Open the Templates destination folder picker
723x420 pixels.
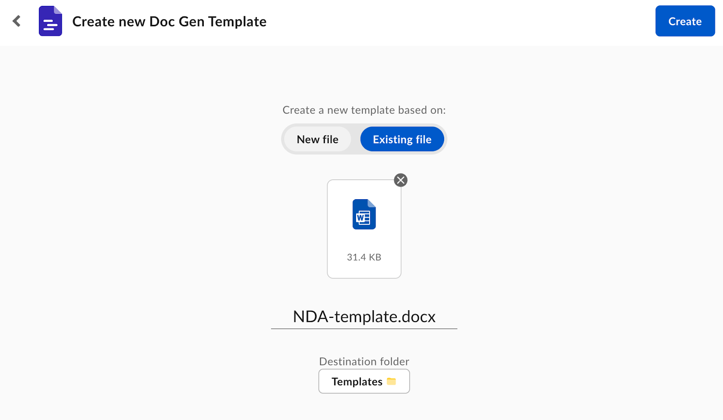click(x=364, y=382)
